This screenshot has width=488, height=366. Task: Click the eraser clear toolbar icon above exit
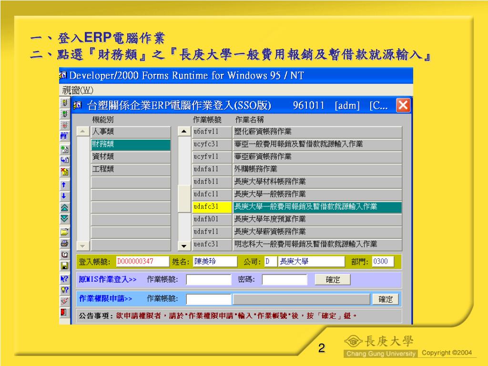(64, 301)
